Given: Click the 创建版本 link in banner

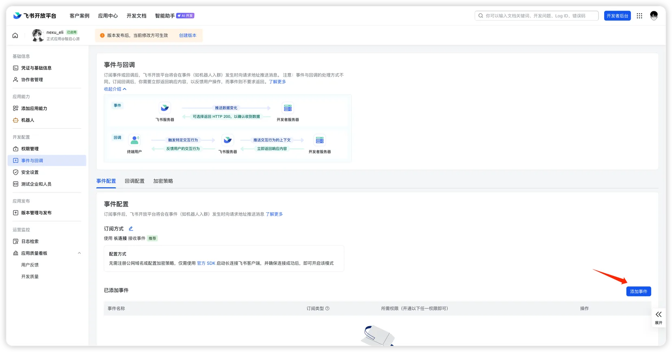Looking at the screenshot, I should pos(188,36).
